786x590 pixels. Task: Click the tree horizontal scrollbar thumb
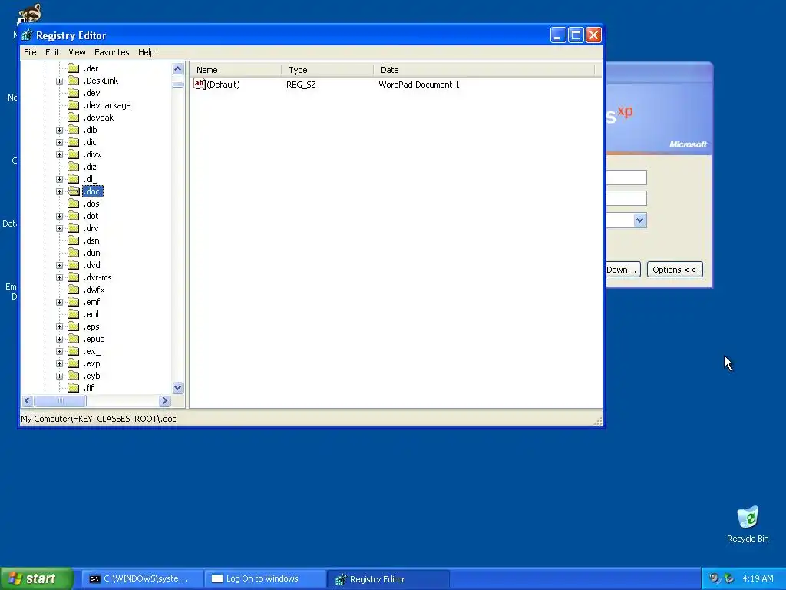click(61, 400)
